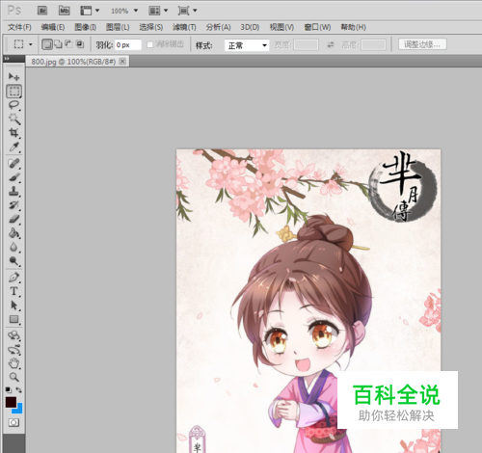Toggle the anti-alias checkbox
This screenshot has height=453, width=482.
point(149,44)
